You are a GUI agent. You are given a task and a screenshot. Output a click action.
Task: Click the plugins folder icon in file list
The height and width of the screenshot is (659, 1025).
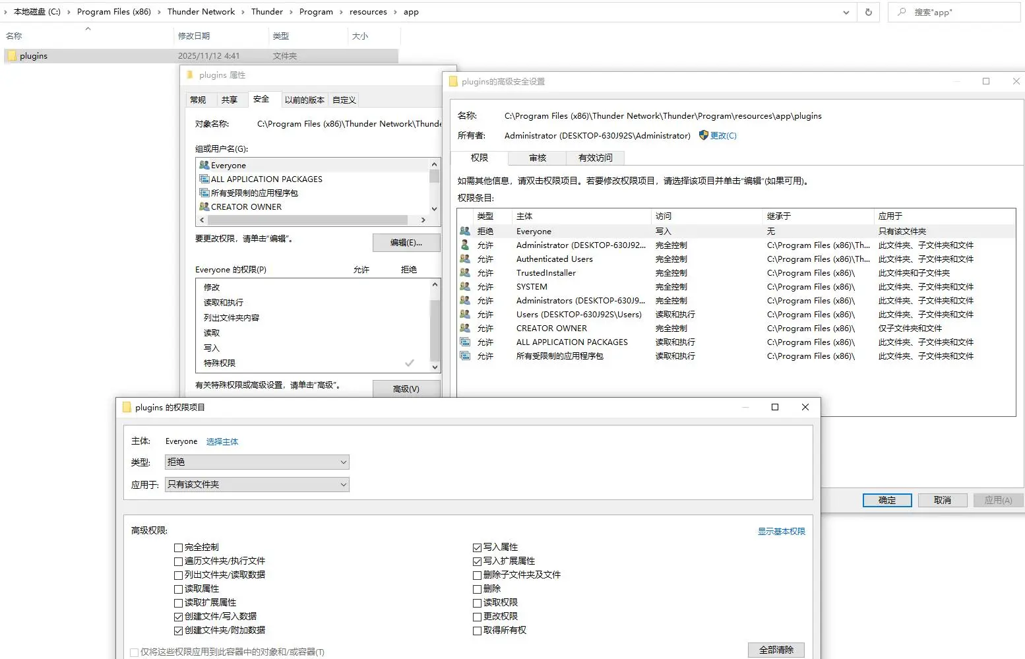click(11, 56)
